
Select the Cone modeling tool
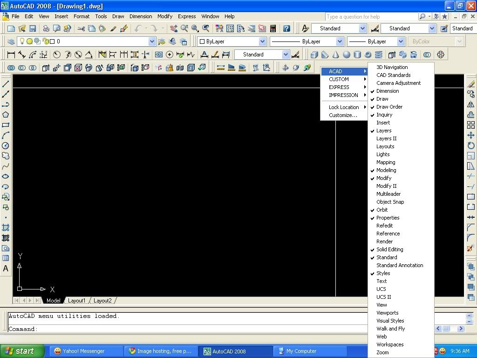point(335,55)
